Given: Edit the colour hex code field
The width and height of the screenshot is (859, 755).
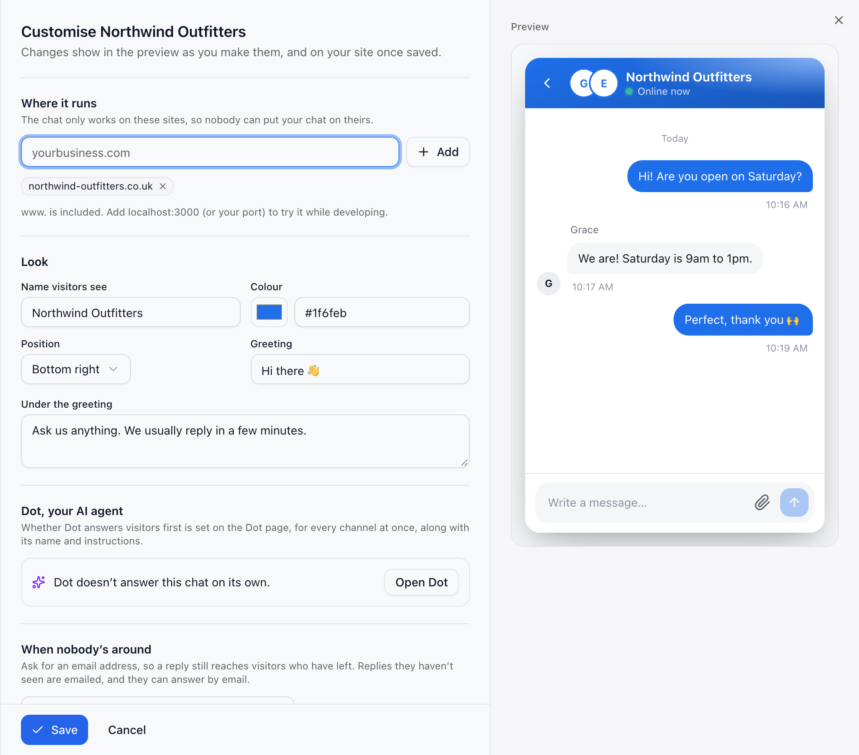Looking at the screenshot, I should point(382,312).
